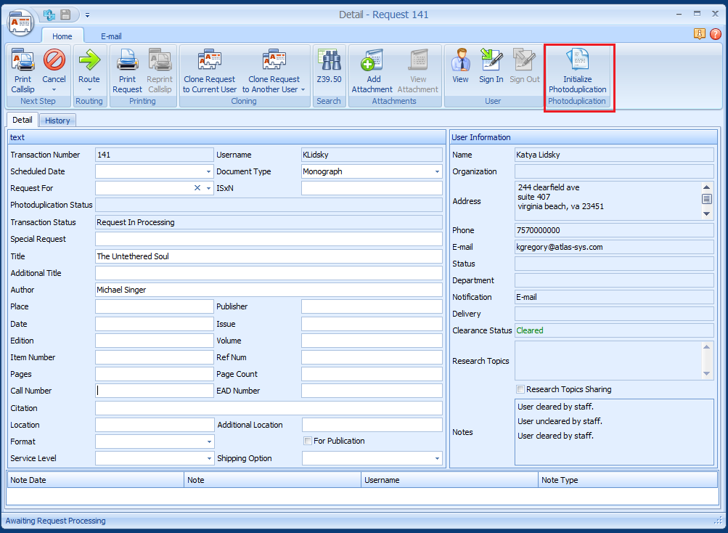Click Add Attachment

tap(372, 69)
